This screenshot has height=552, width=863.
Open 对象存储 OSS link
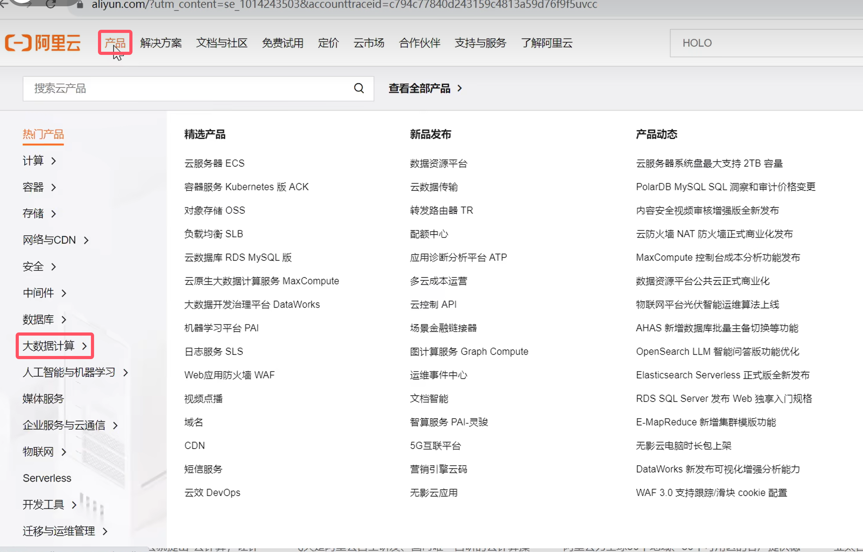coord(214,211)
